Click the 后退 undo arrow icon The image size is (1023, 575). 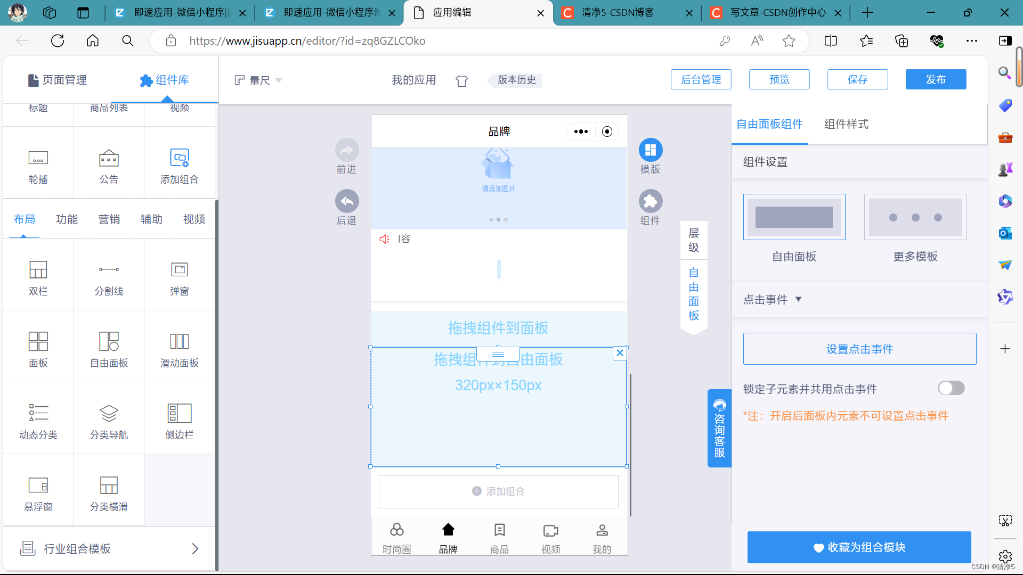347,201
